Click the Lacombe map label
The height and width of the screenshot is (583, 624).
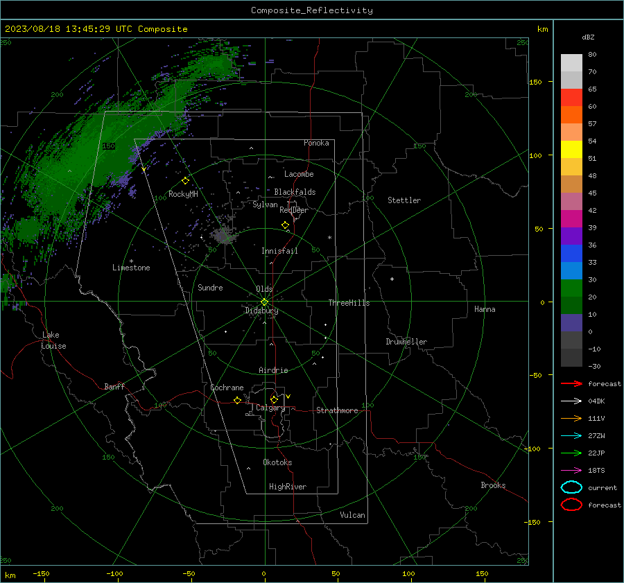299,174
